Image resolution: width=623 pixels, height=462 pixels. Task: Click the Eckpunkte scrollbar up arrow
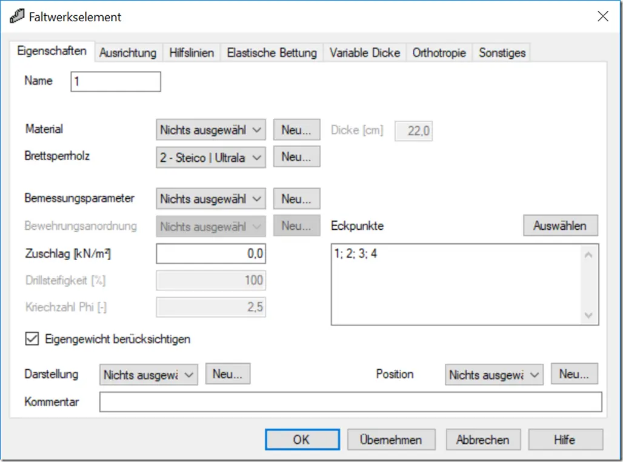click(x=589, y=255)
